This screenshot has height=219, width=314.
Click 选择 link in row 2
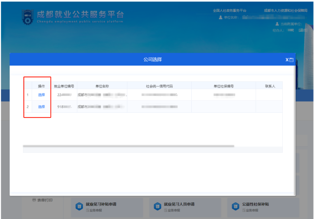pyautogui.click(x=41, y=107)
